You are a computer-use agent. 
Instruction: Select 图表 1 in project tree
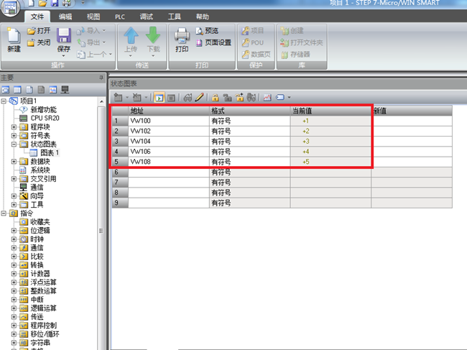(48, 153)
